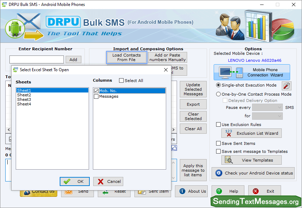Open the Pause every dropdown
Viewport: 302px width, 208px height.
tap(267, 107)
